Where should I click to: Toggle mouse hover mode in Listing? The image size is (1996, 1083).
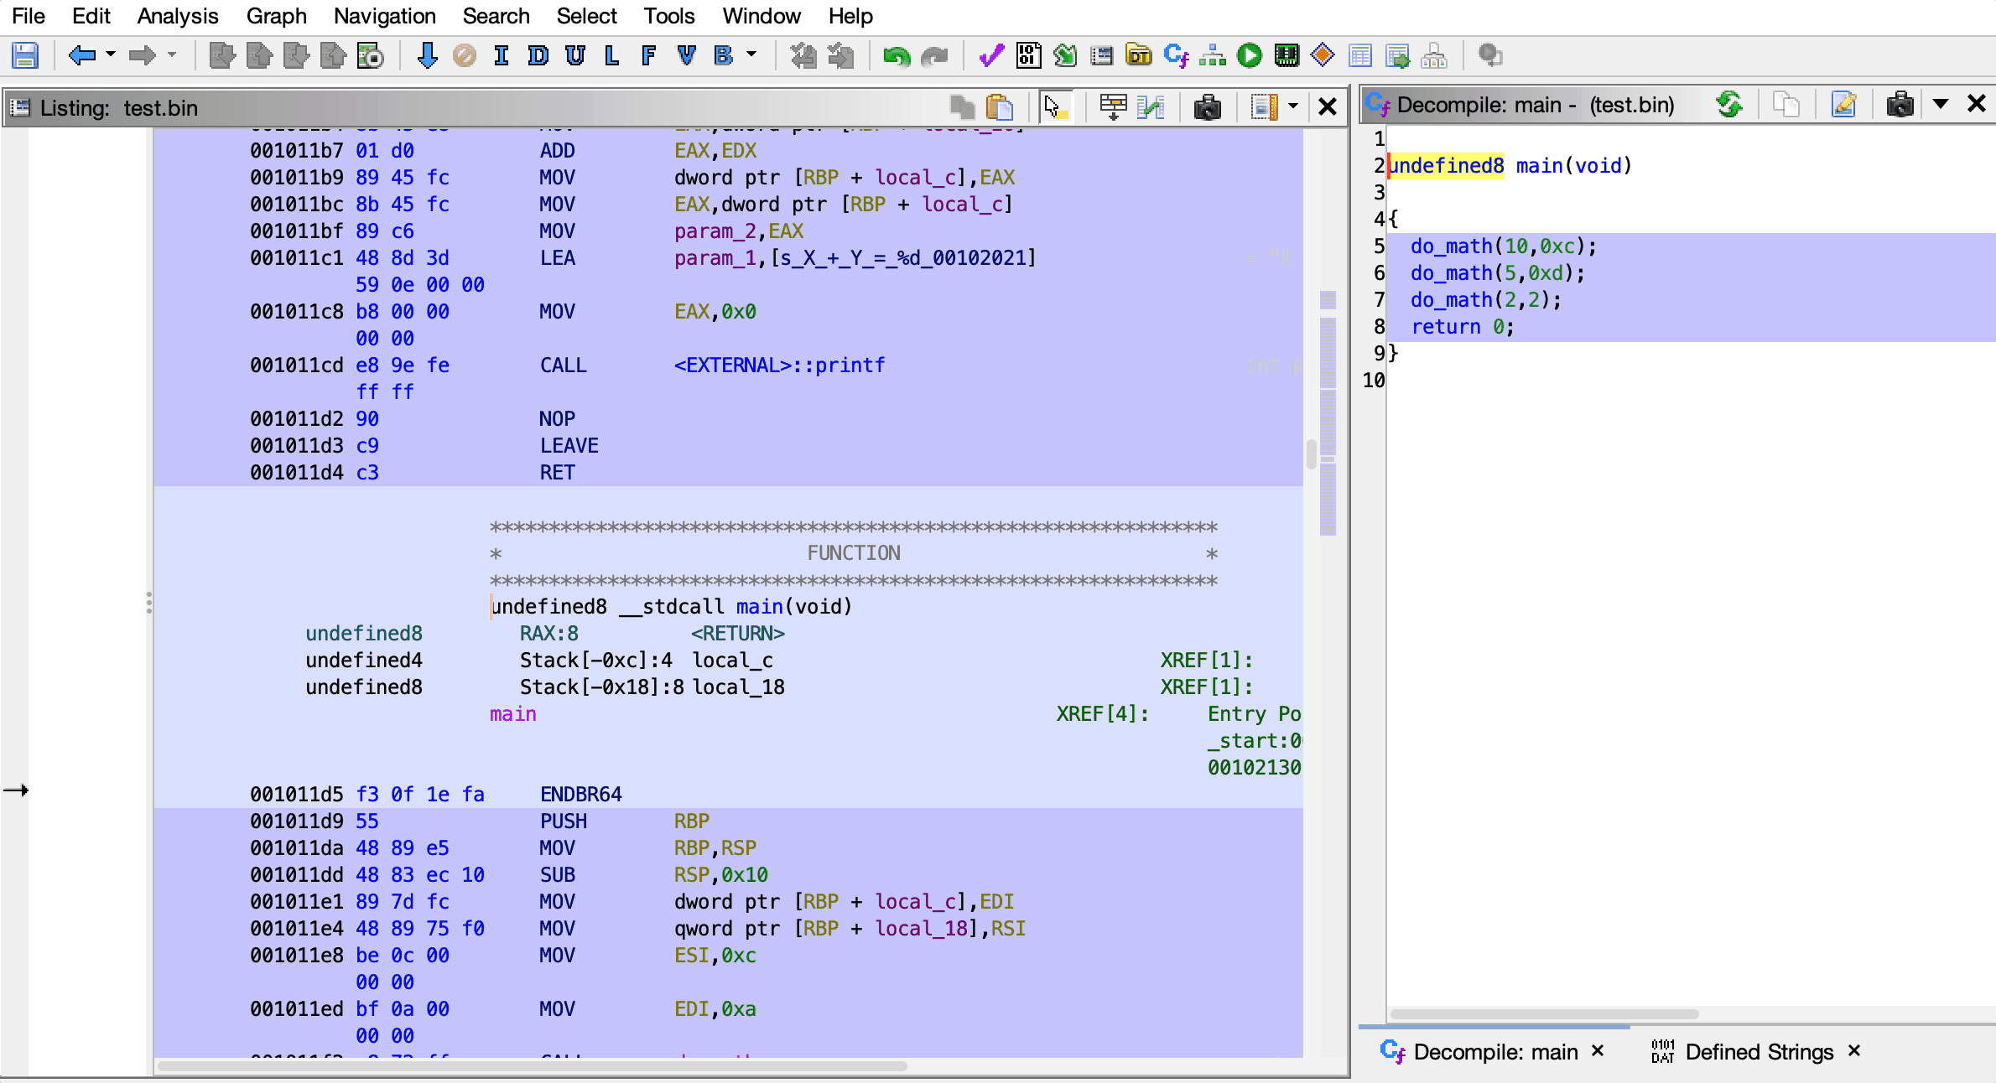point(1054,107)
